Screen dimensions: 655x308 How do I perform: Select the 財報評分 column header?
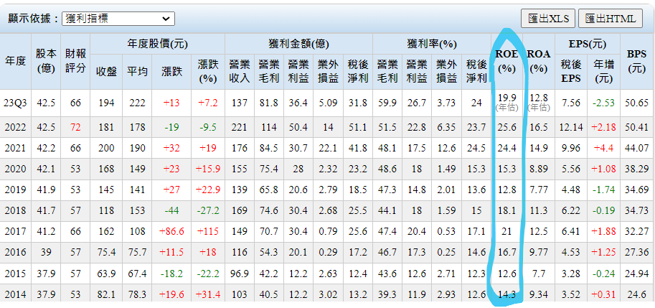[x=75, y=60]
